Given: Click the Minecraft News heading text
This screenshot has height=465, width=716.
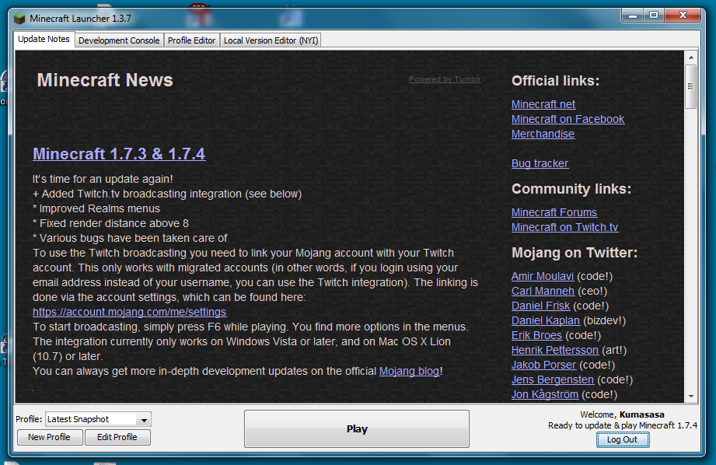Looking at the screenshot, I should coord(105,80).
